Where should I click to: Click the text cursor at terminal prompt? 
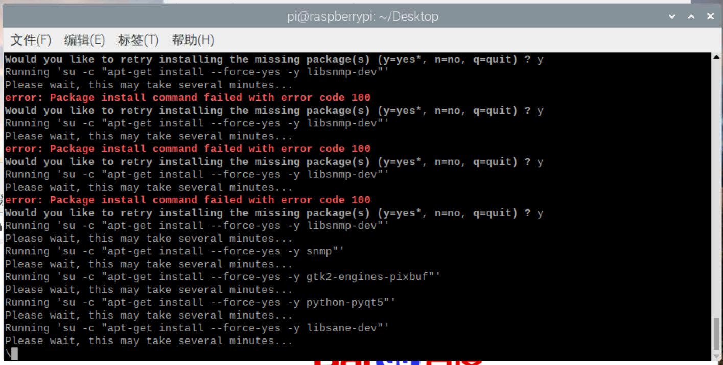tap(14, 354)
